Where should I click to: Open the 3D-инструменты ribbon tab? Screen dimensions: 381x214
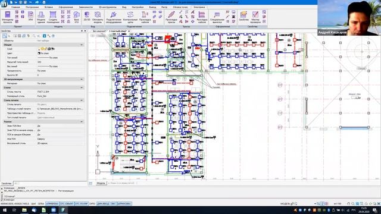point(107,7)
